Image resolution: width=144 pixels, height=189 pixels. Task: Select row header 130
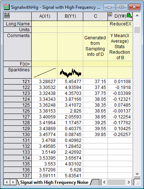(18, 135)
